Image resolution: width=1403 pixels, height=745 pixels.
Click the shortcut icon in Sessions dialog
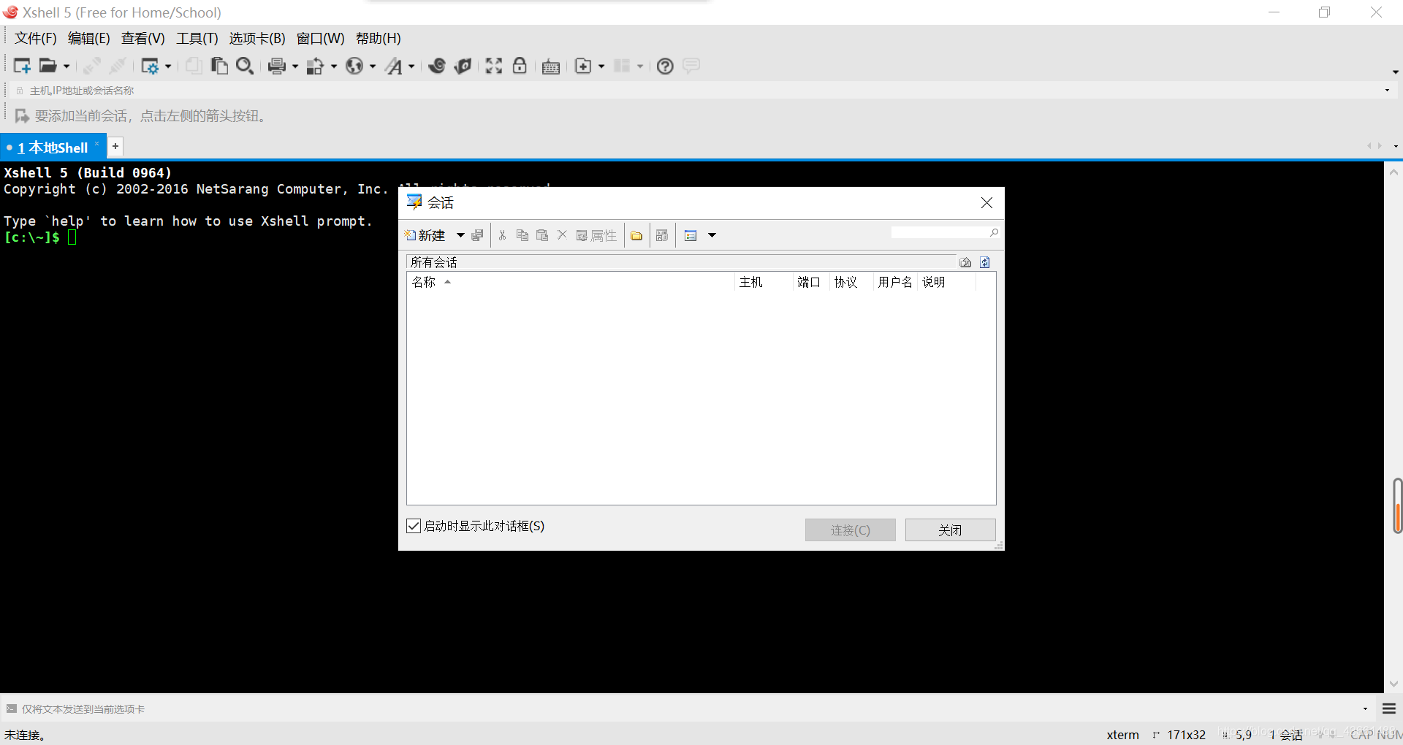coord(662,235)
